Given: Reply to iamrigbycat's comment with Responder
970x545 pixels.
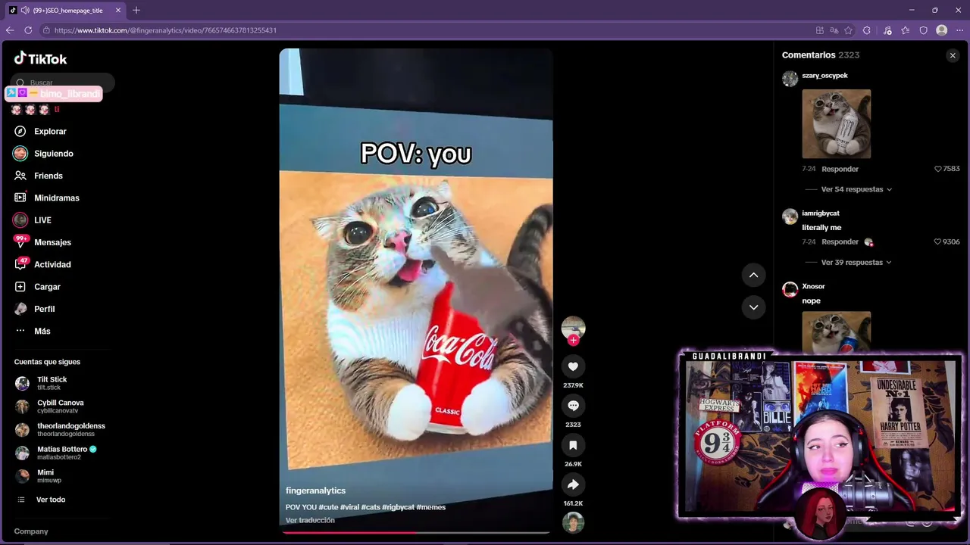Looking at the screenshot, I should [840, 242].
